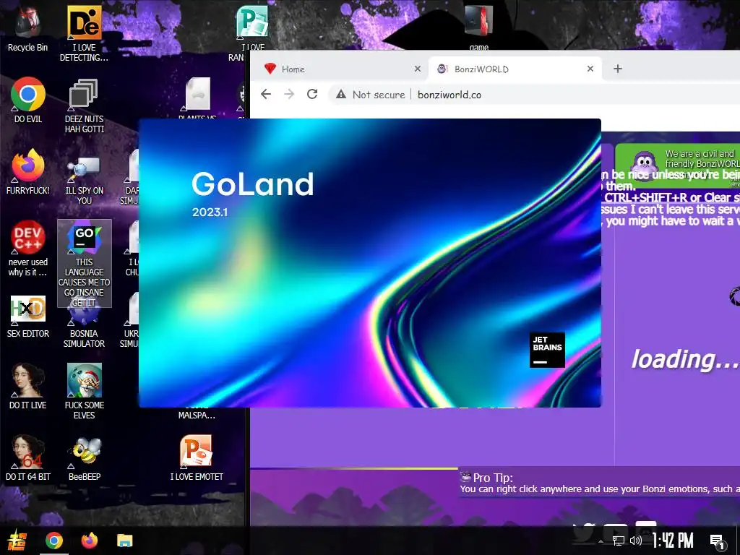Open Dev C++ shortcut labeled never used

28,249
